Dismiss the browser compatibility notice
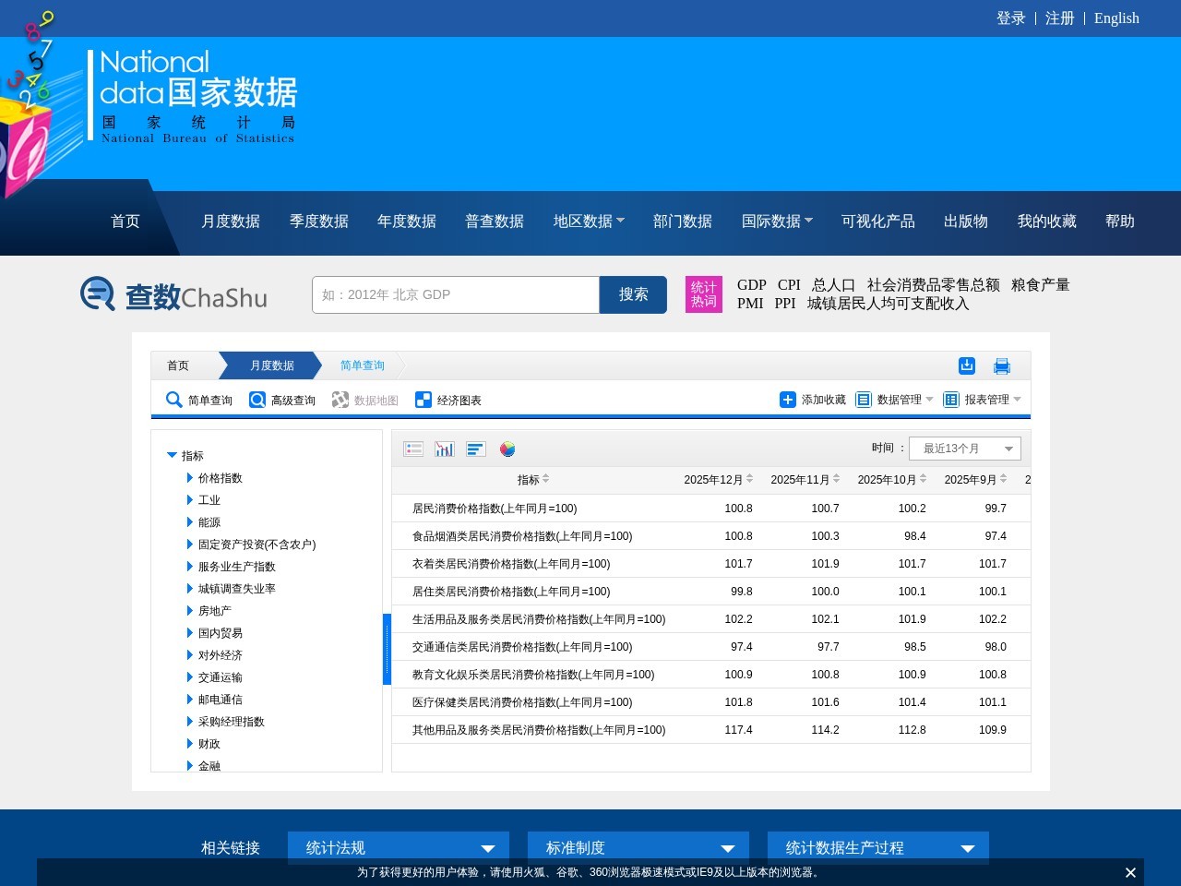Screen dimensions: 1181x886 click(x=1130, y=872)
